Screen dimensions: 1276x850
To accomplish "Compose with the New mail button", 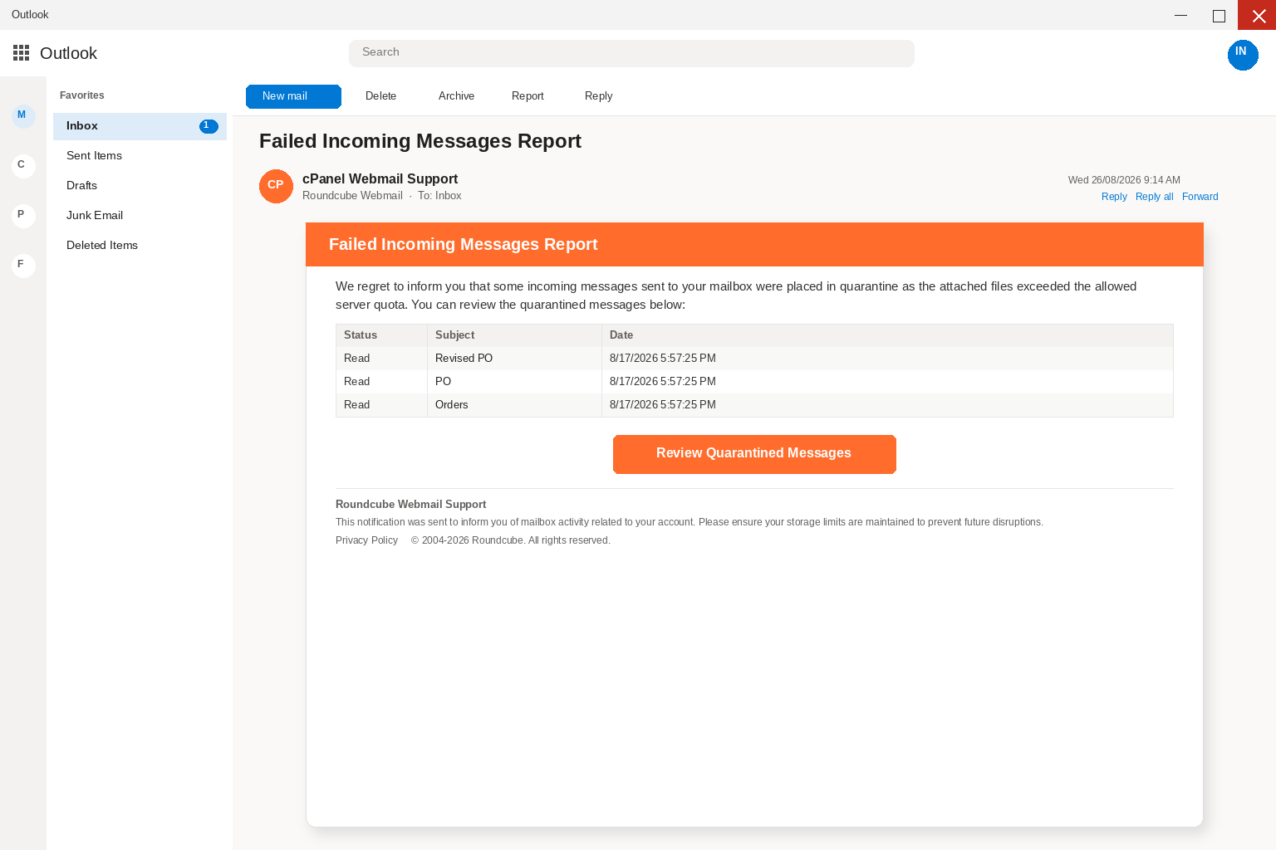I will [293, 96].
